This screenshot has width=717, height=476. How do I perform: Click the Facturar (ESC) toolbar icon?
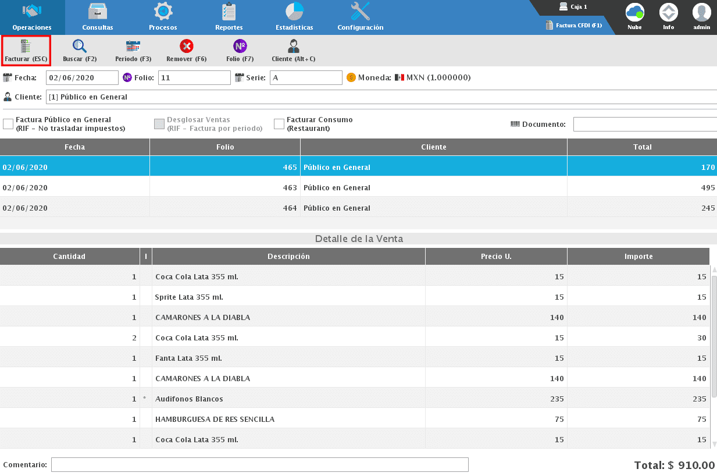[x=26, y=50]
